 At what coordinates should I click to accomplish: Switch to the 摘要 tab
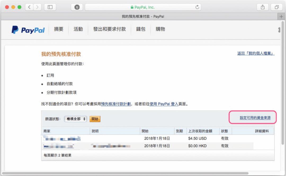59,29
